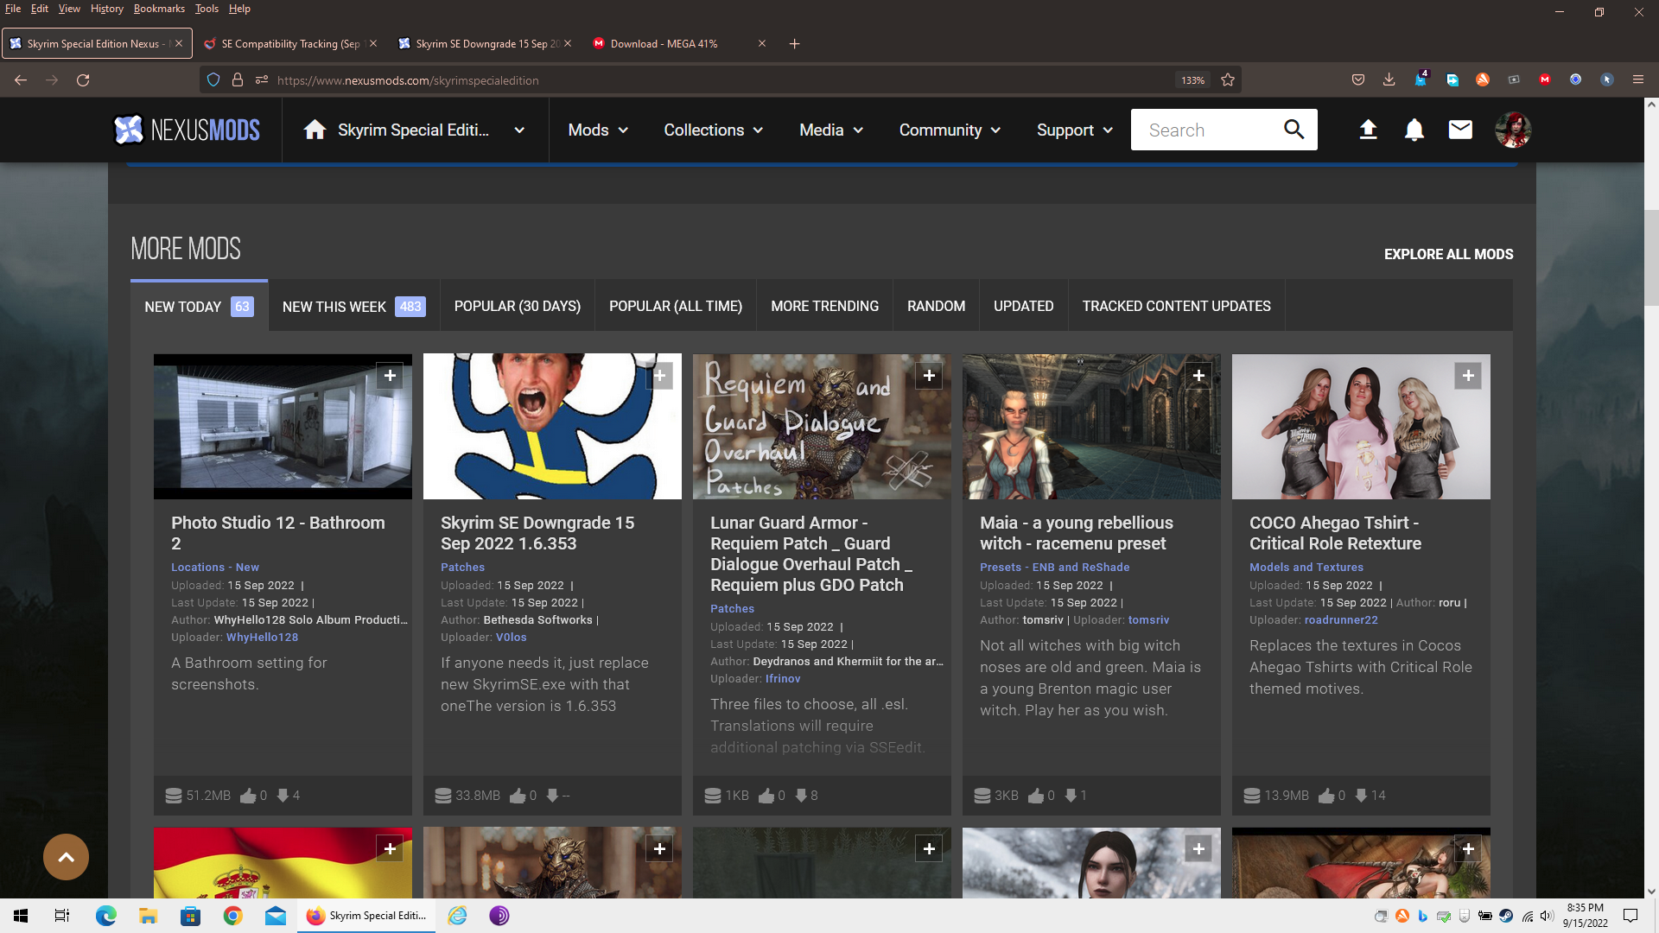Expand the Community dropdown menu
Screen dimensions: 1659x933
pyautogui.click(x=950, y=130)
